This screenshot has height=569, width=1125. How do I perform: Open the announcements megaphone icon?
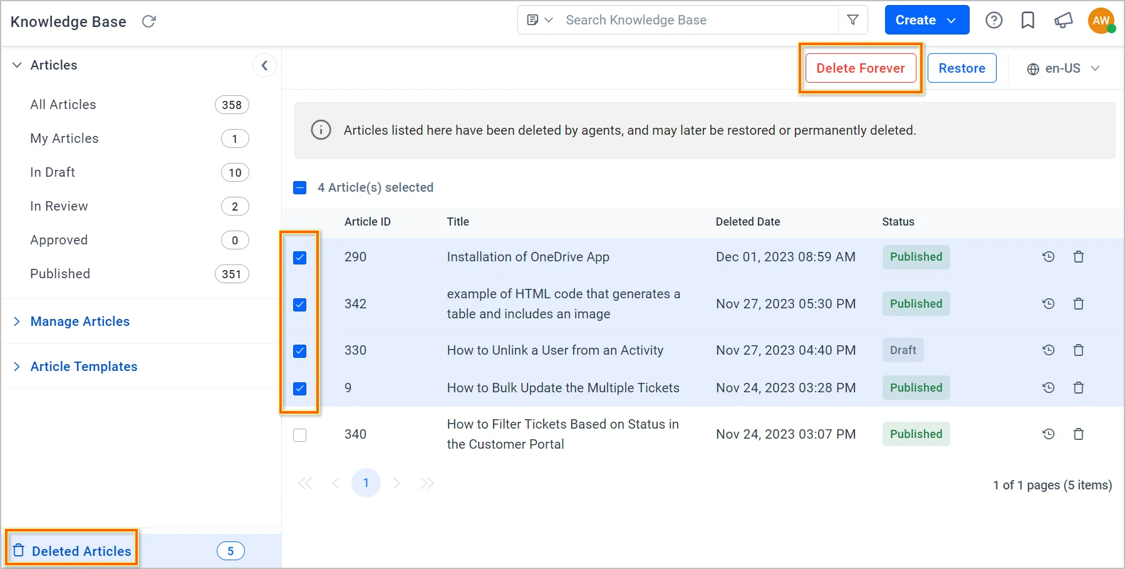point(1063,21)
